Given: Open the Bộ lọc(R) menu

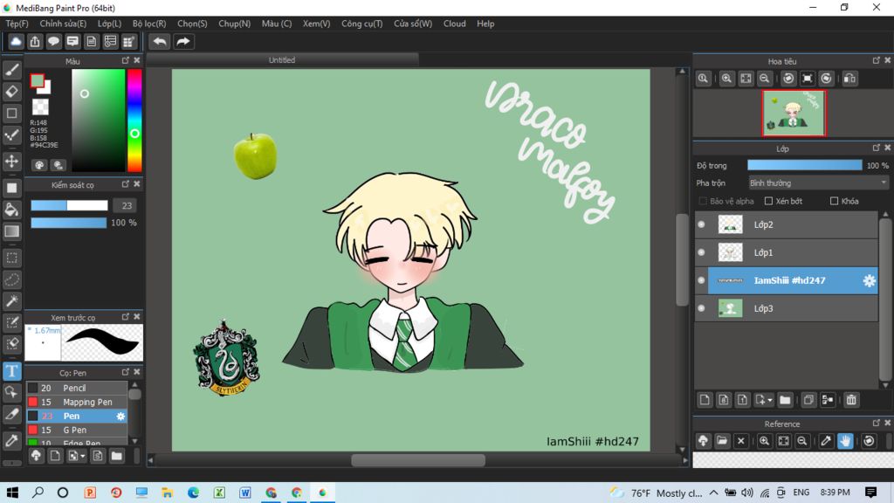Looking at the screenshot, I should coord(149,24).
